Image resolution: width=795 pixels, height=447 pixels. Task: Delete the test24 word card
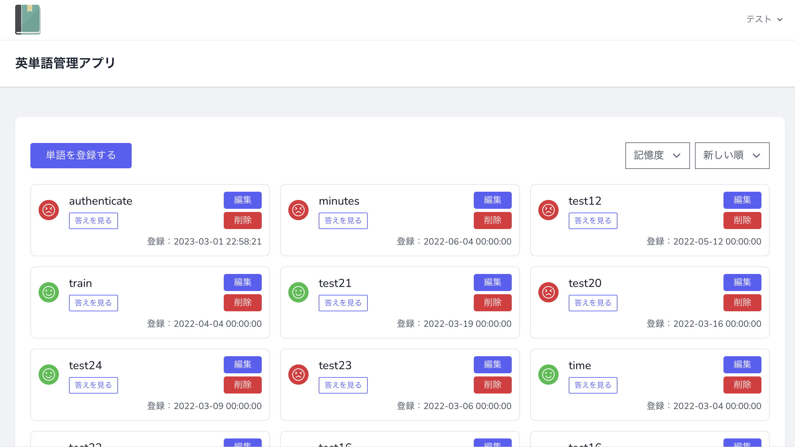coord(243,385)
